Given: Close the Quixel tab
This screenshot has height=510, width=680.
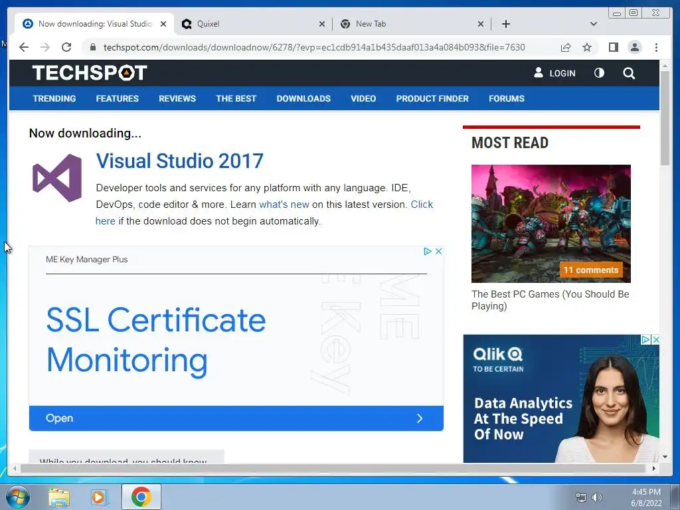Looking at the screenshot, I should click(322, 24).
